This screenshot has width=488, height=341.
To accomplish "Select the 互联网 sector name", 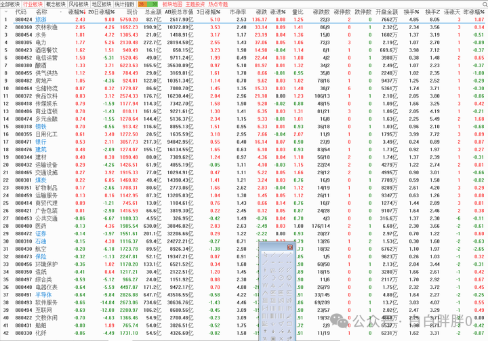I will pyautogui.click(x=43, y=310).
